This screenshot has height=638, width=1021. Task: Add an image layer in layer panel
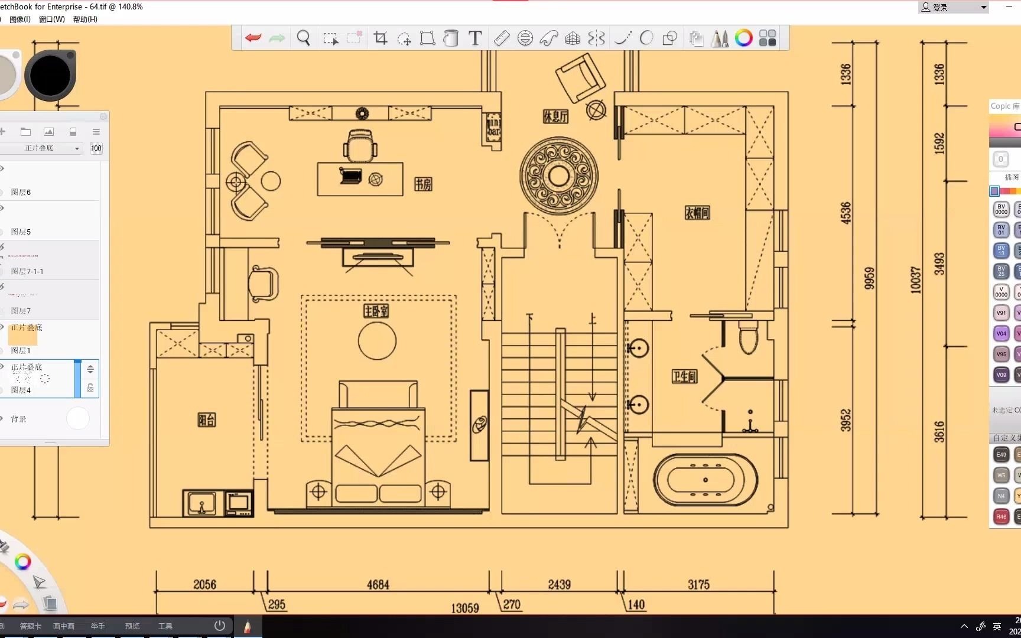click(x=49, y=132)
